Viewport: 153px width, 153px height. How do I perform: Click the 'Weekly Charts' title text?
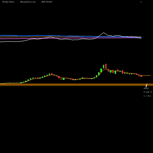pyautogui.click(x=8, y=2)
